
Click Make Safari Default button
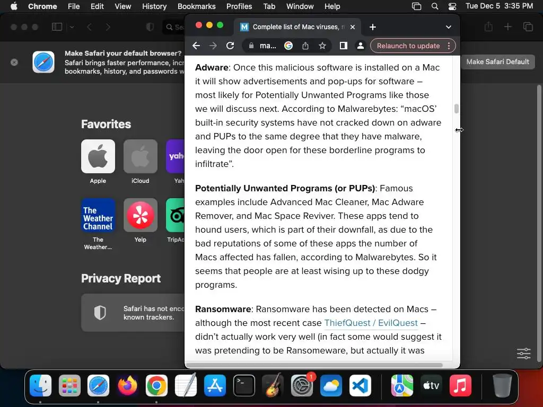pyautogui.click(x=497, y=61)
